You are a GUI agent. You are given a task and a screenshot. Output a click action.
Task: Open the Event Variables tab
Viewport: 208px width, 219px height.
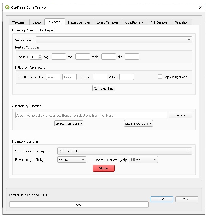tap(108, 22)
